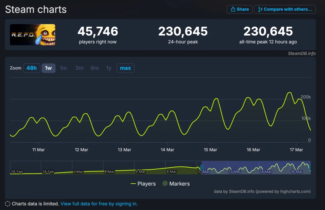The image size is (325, 210).
Task: Select the 48h zoom range
Action: tap(31, 68)
